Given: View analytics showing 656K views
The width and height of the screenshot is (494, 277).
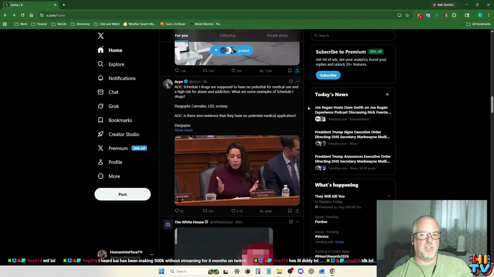Looking at the screenshot, I should (266, 211).
